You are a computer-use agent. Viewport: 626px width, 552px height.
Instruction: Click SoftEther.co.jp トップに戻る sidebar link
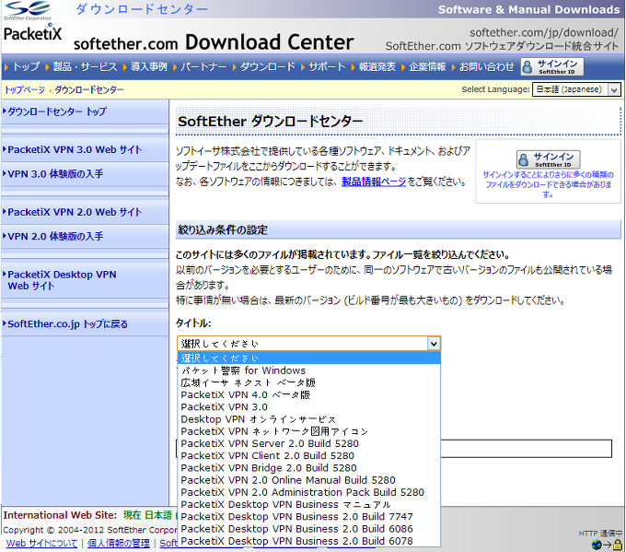click(x=67, y=324)
